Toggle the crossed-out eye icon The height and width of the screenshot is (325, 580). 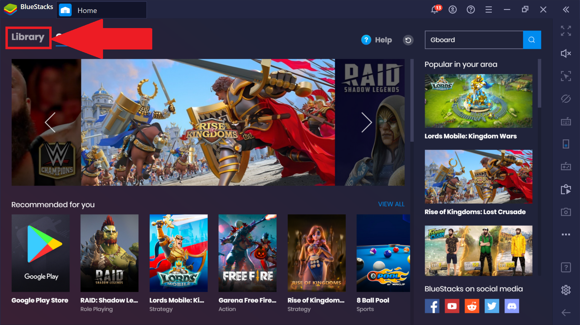coord(566,99)
